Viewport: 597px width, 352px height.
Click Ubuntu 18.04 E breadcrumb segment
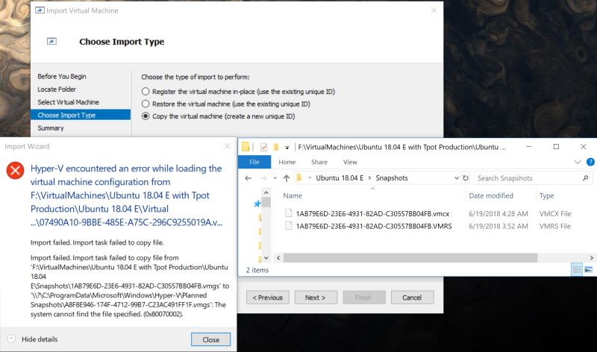pyautogui.click(x=340, y=177)
